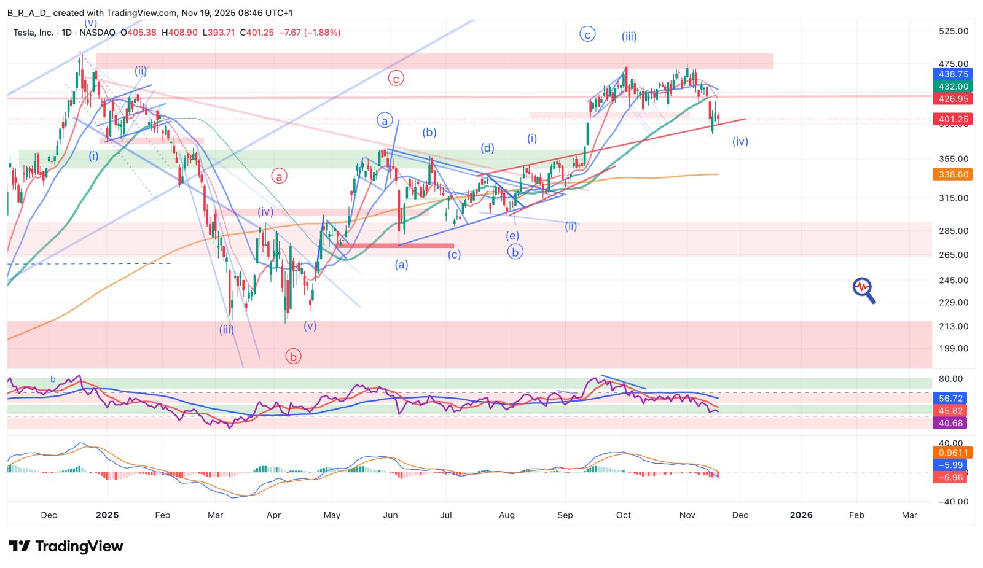
Task: Click the 525.00 level on price scale
Action: point(954,31)
